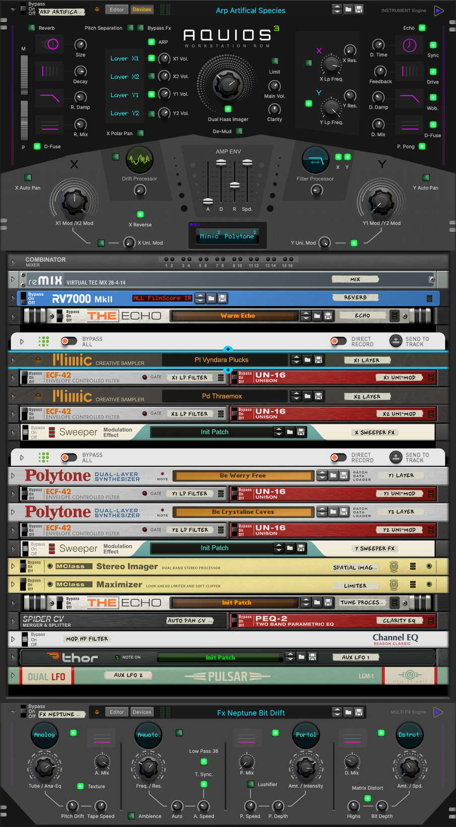Open the Editor tab in Arp combinator
Image resolution: width=456 pixels, height=827 pixels.
pyautogui.click(x=117, y=9)
